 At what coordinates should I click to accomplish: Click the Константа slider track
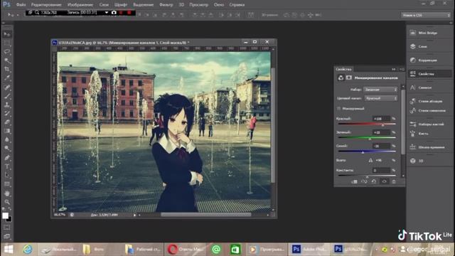click(367, 176)
